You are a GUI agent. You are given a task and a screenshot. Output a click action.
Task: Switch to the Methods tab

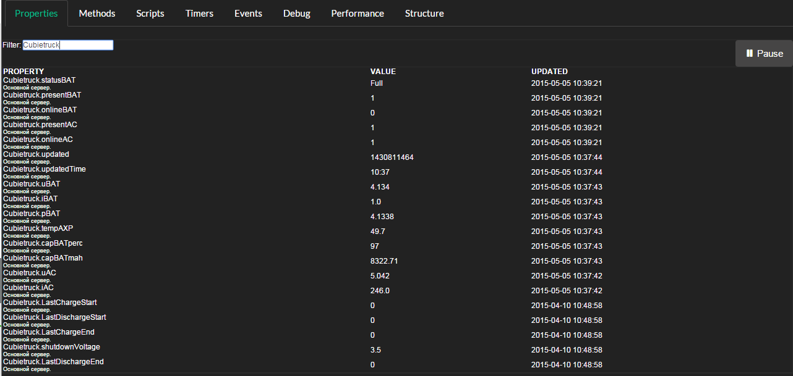pos(97,14)
